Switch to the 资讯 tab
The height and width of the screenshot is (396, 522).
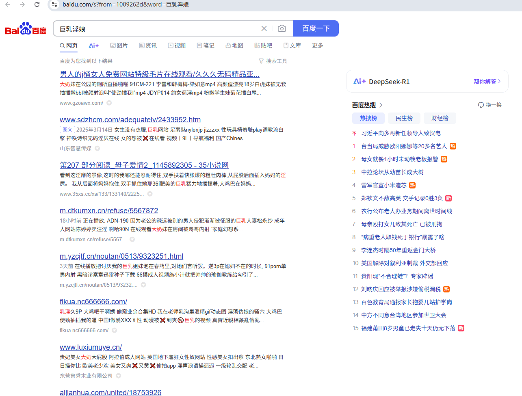coord(148,45)
